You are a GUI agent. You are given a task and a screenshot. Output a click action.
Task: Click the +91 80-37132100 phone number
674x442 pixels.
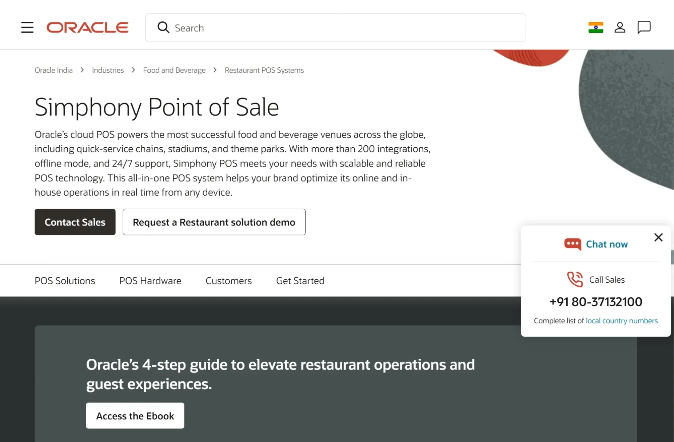[596, 302]
